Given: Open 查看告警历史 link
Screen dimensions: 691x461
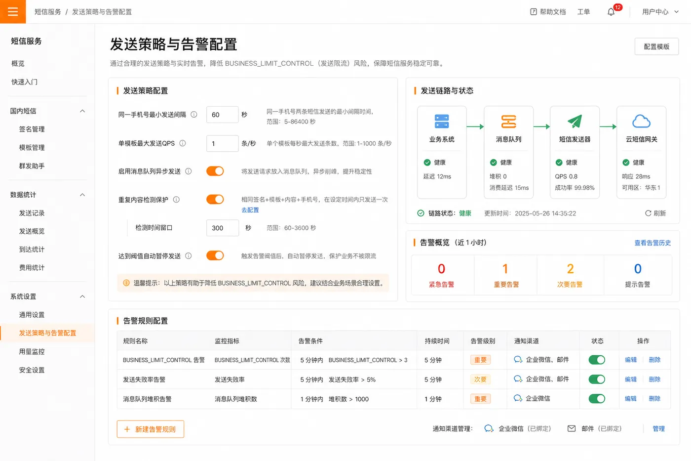Looking at the screenshot, I should [653, 243].
